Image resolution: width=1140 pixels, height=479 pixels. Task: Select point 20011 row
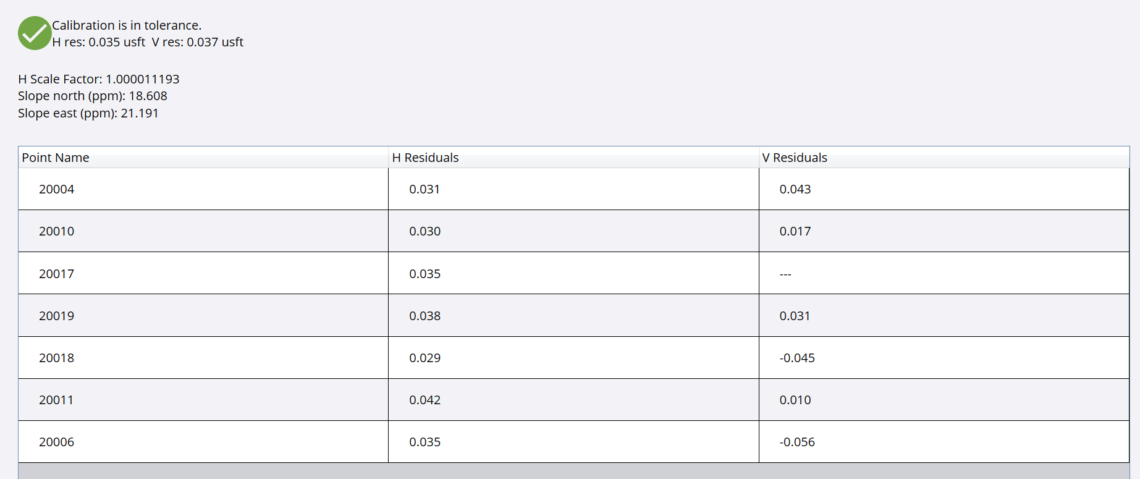pos(57,400)
